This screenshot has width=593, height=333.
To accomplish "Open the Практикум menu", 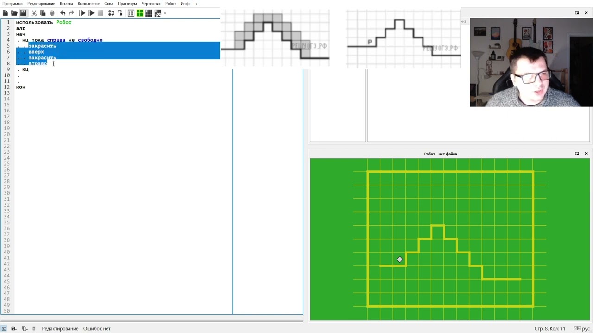I will click(x=127, y=4).
